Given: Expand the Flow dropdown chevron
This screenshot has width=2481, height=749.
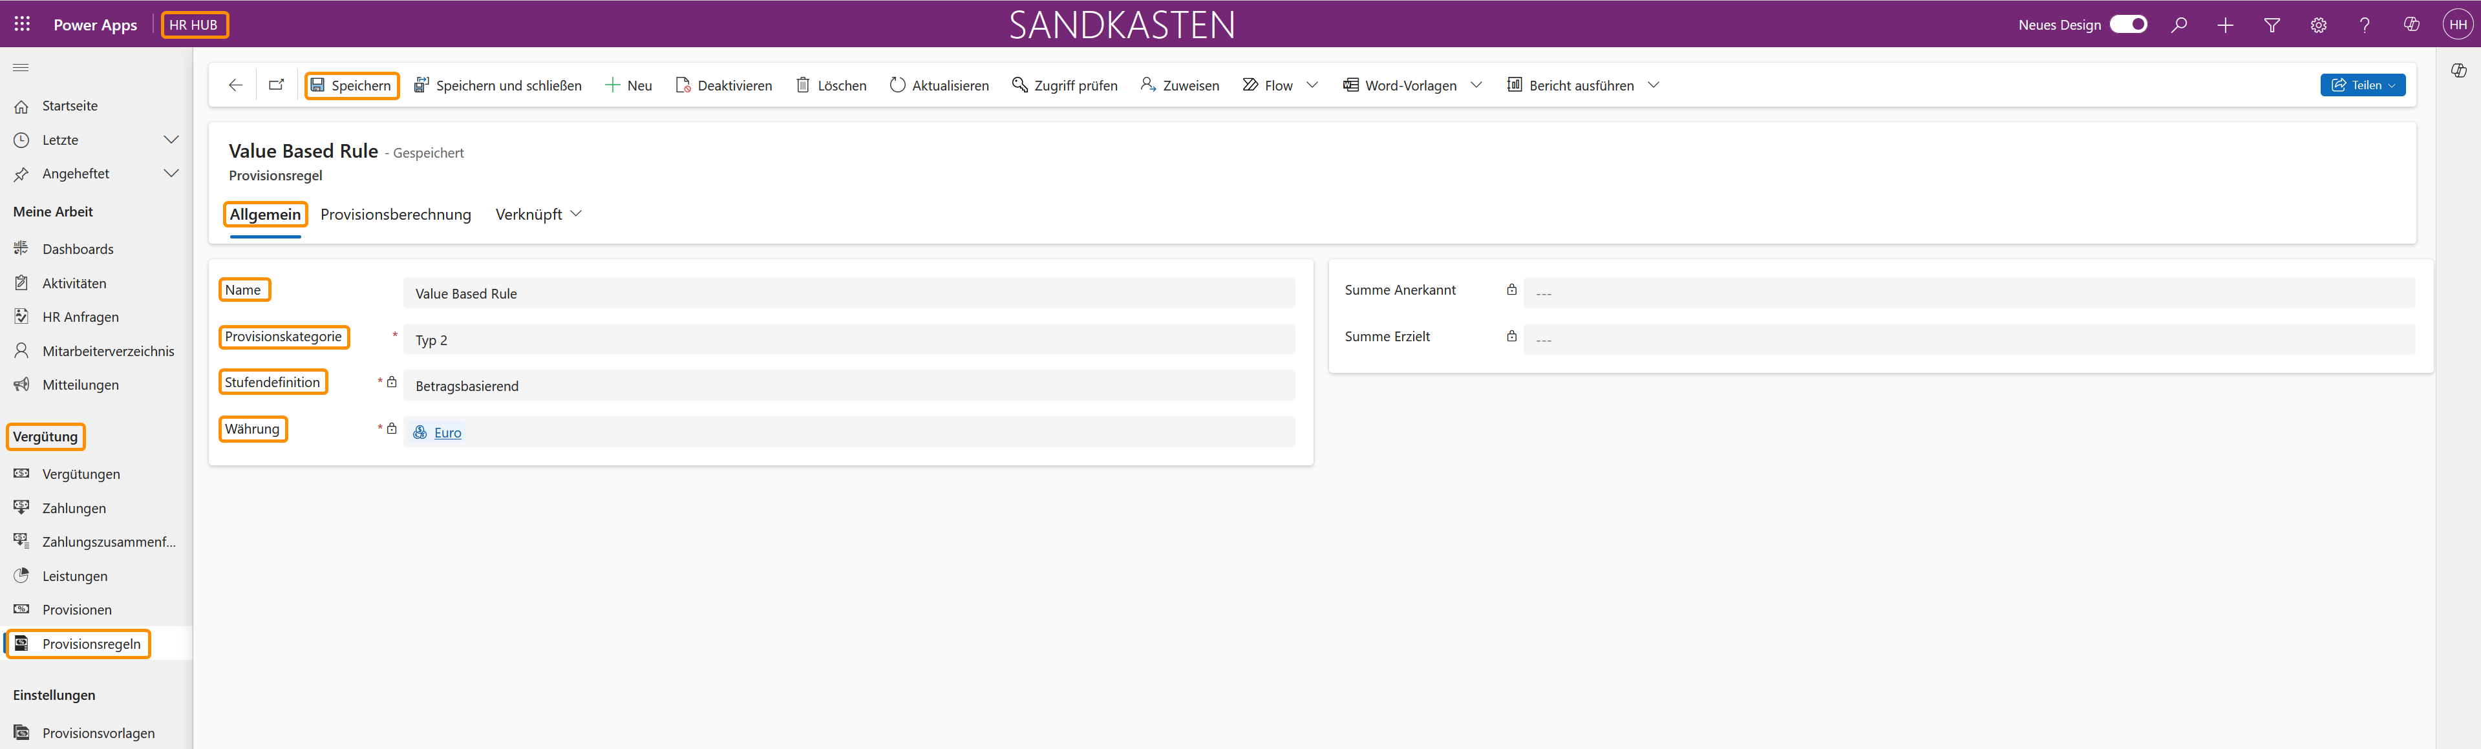Looking at the screenshot, I should tap(1312, 85).
